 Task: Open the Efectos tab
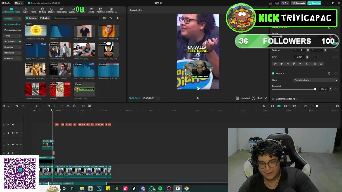pos(51,10)
